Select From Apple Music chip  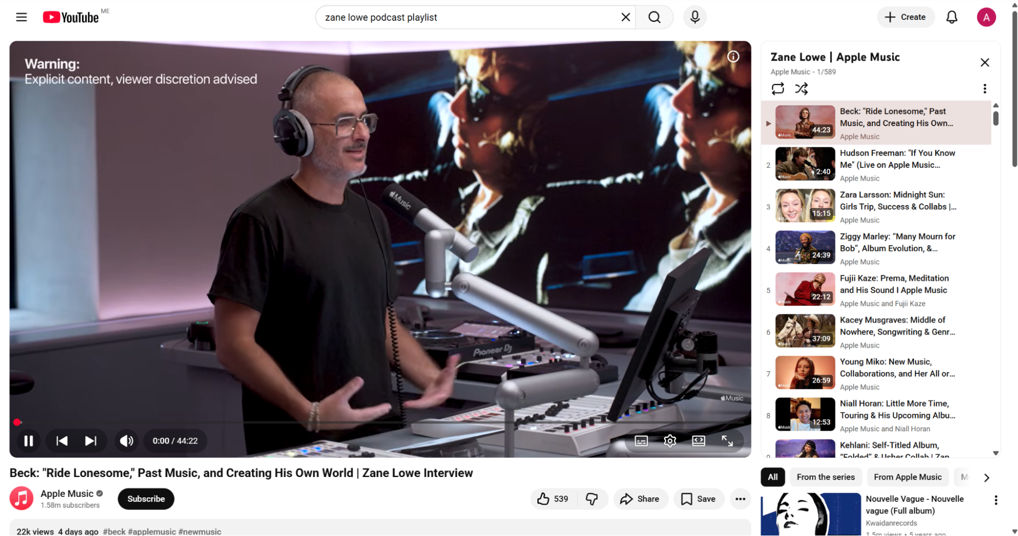907,477
